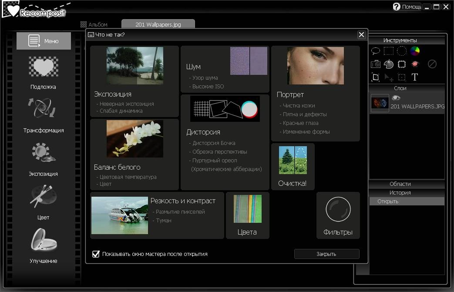Screen dimensions: 454x292
Task: Expand the История panel header
Action: pyautogui.click(x=400, y=193)
